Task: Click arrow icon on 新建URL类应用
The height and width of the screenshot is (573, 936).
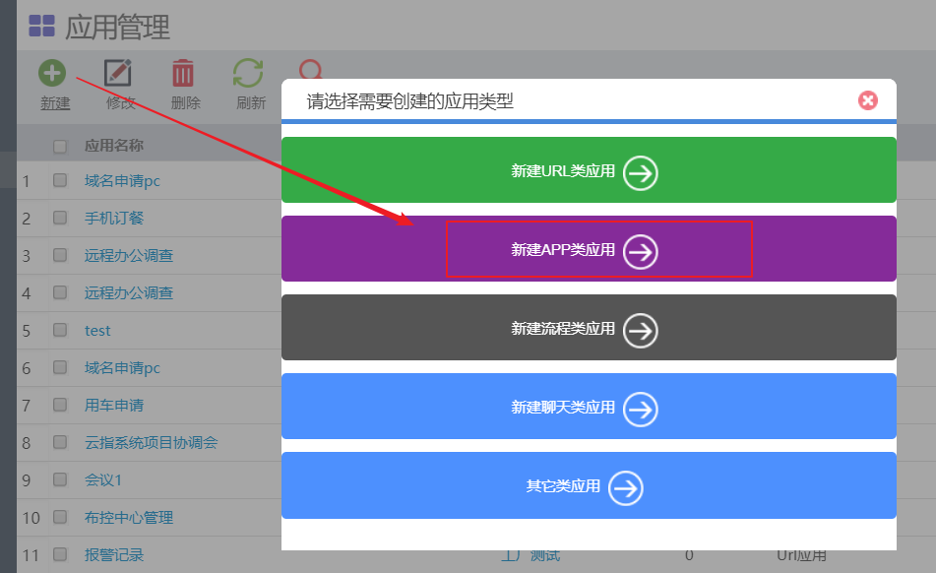Action: click(641, 173)
